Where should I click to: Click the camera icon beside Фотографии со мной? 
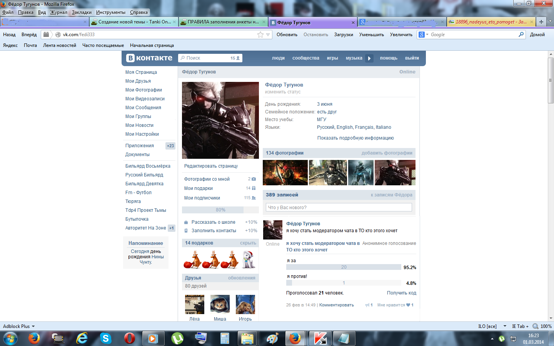coord(254,179)
